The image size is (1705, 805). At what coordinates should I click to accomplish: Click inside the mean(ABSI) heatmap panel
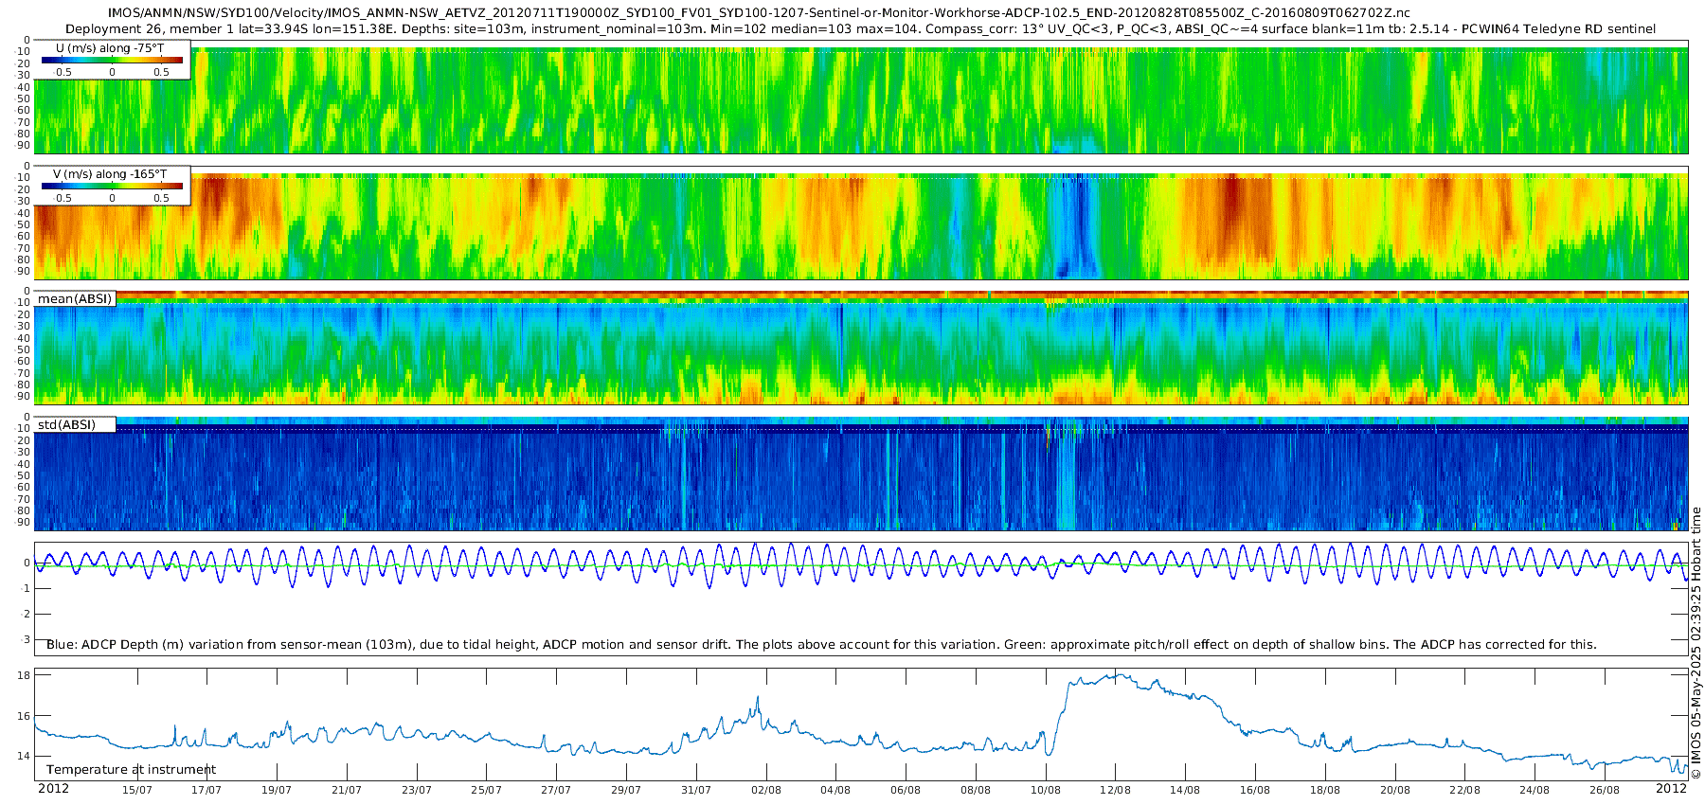[861, 349]
